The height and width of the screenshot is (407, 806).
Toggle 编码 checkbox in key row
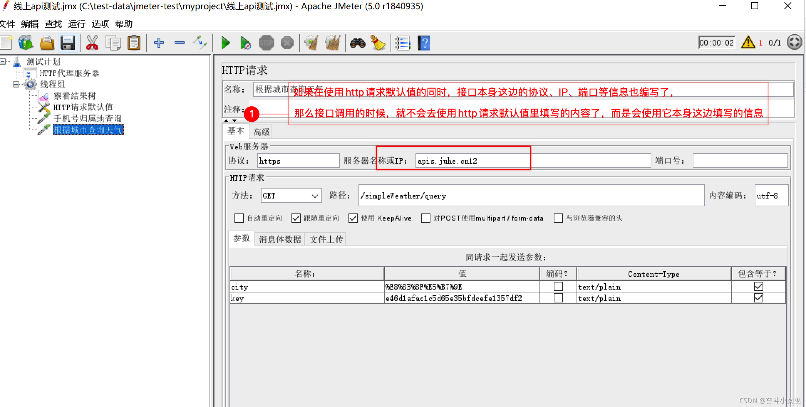(558, 298)
